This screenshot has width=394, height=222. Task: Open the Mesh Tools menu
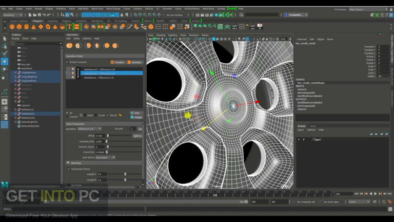[x=97, y=9]
